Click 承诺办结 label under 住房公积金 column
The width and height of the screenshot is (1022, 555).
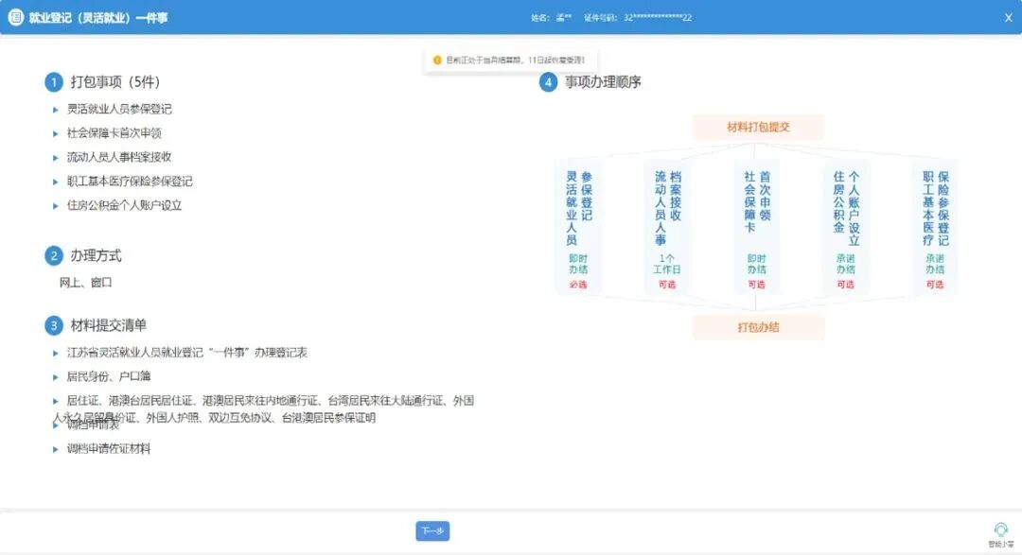tap(846, 264)
